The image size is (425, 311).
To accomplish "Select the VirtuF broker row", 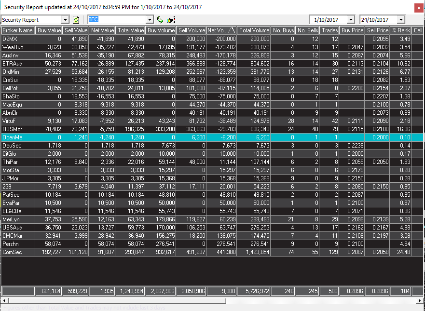I will tap(212, 121).
